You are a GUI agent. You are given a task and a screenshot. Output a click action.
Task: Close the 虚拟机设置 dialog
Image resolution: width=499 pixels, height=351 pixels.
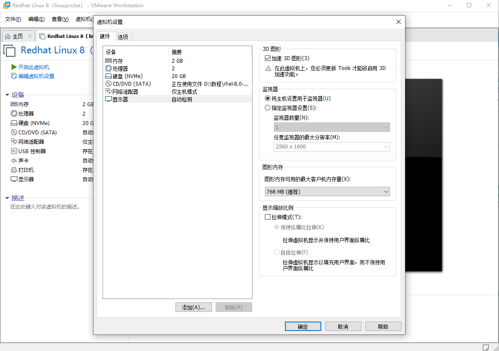[399, 22]
